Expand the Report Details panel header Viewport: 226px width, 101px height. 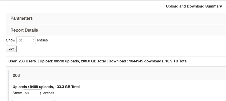(x=116, y=30)
